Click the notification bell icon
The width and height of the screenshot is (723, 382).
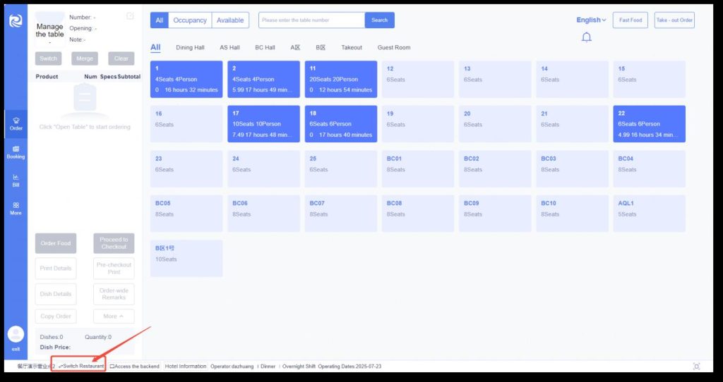tap(586, 37)
